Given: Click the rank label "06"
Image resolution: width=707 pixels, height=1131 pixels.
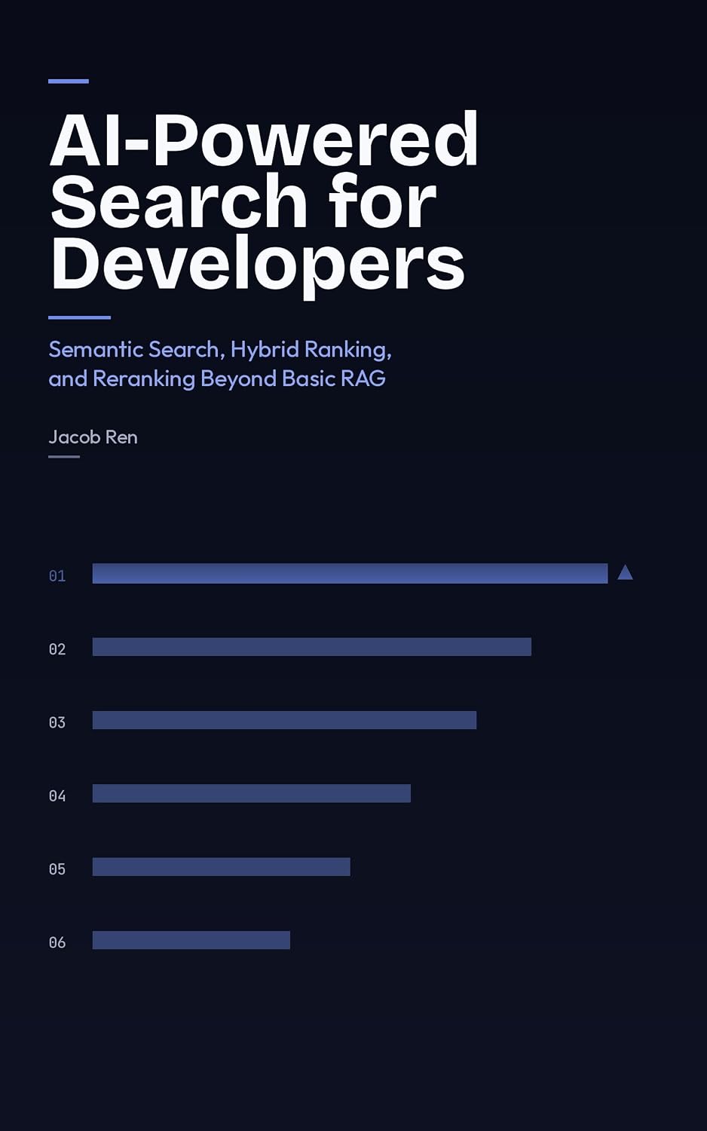Looking at the screenshot, I should tap(57, 942).
